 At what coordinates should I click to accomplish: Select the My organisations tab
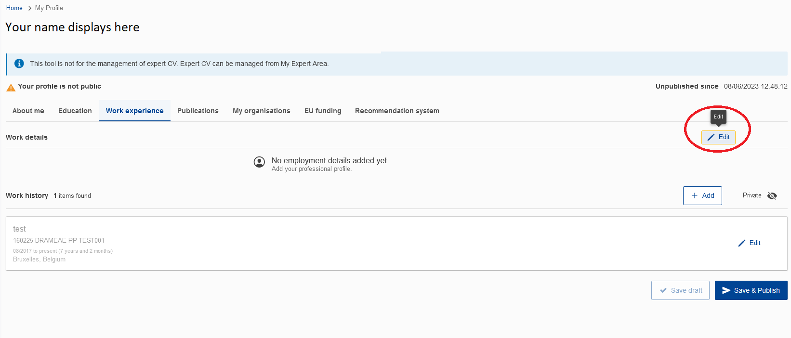coord(262,111)
